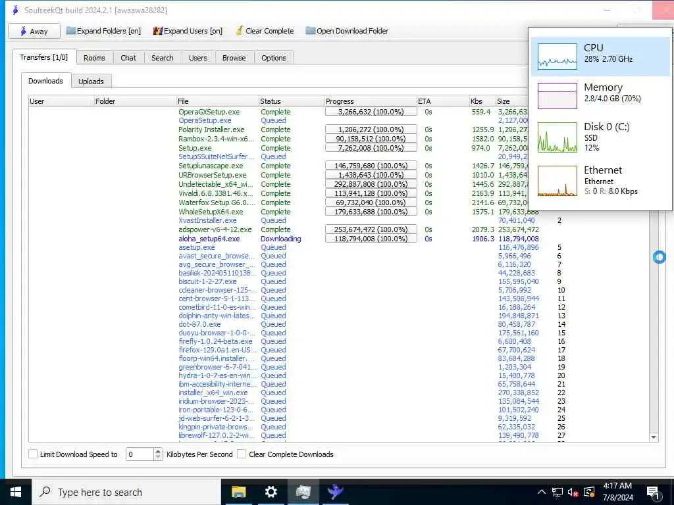Open Settings gear on taskbar
Viewport: 674px width, 505px height.
[x=271, y=492]
